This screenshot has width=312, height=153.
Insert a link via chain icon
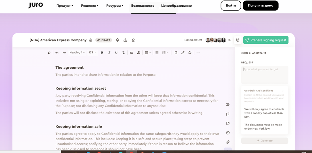[x=183, y=53]
